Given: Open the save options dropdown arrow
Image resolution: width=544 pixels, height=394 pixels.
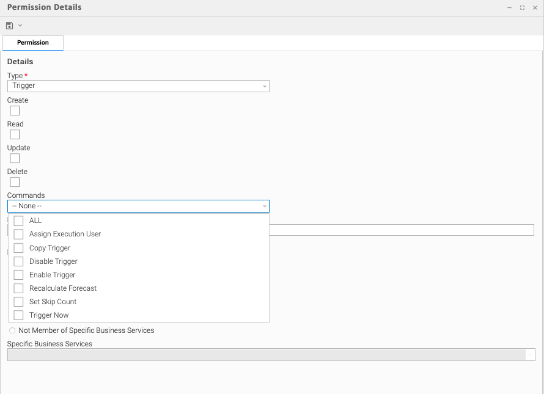Looking at the screenshot, I should (20, 26).
